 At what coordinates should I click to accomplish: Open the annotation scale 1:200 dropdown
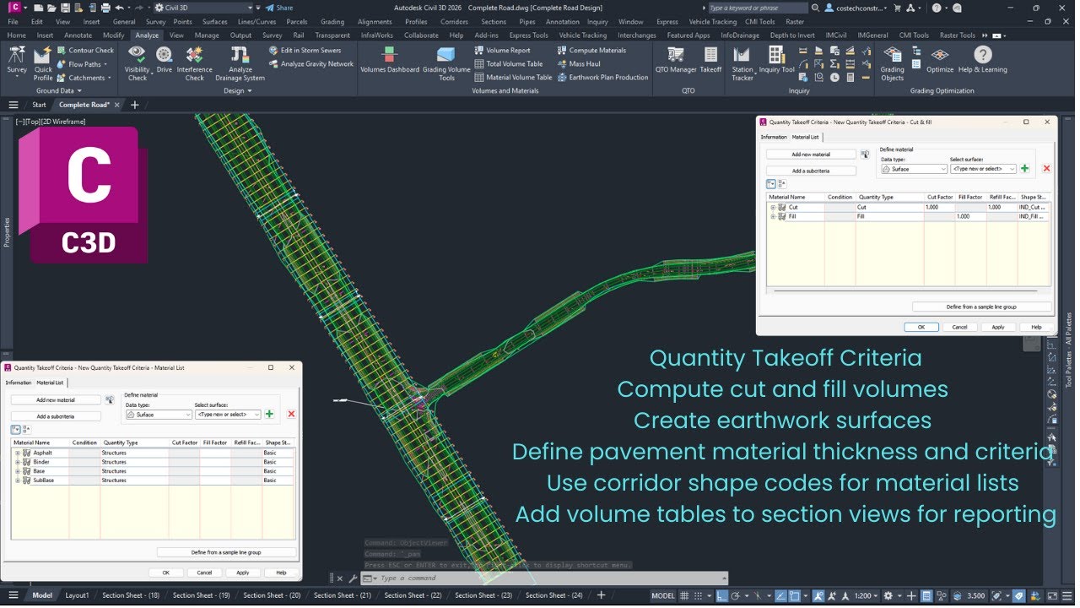click(867, 595)
